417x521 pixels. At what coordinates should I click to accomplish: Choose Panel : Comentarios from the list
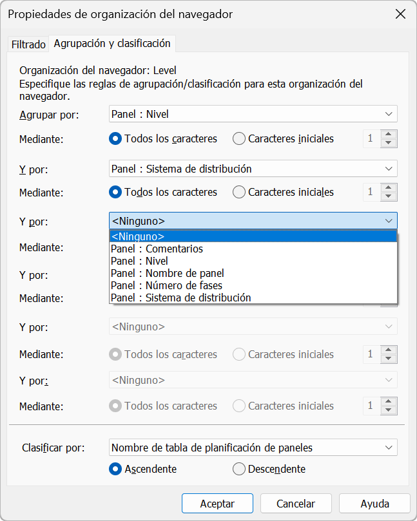point(157,249)
